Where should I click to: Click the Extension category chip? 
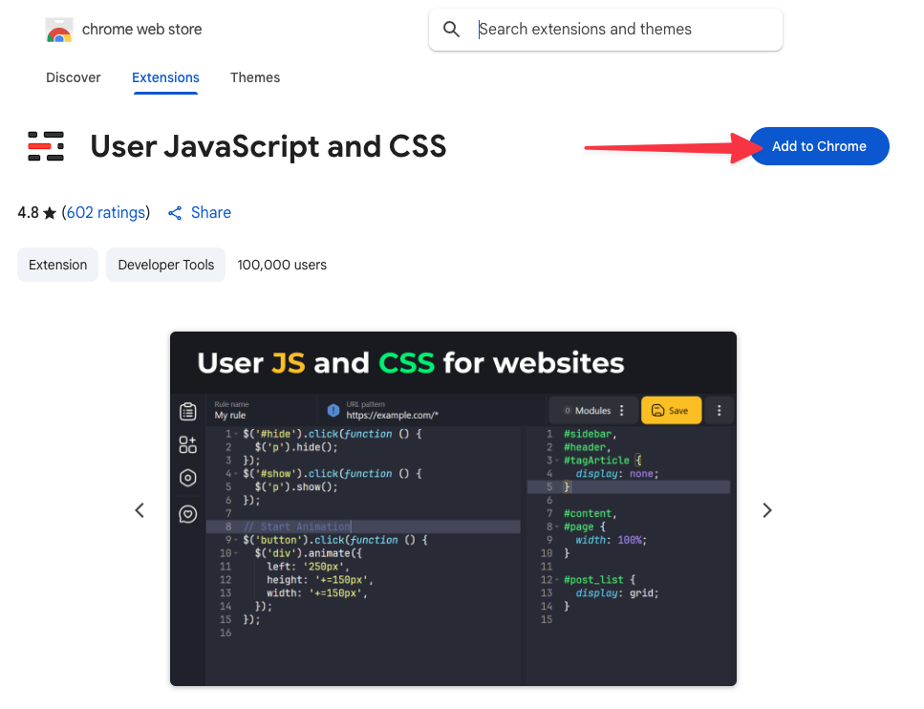point(57,265)
